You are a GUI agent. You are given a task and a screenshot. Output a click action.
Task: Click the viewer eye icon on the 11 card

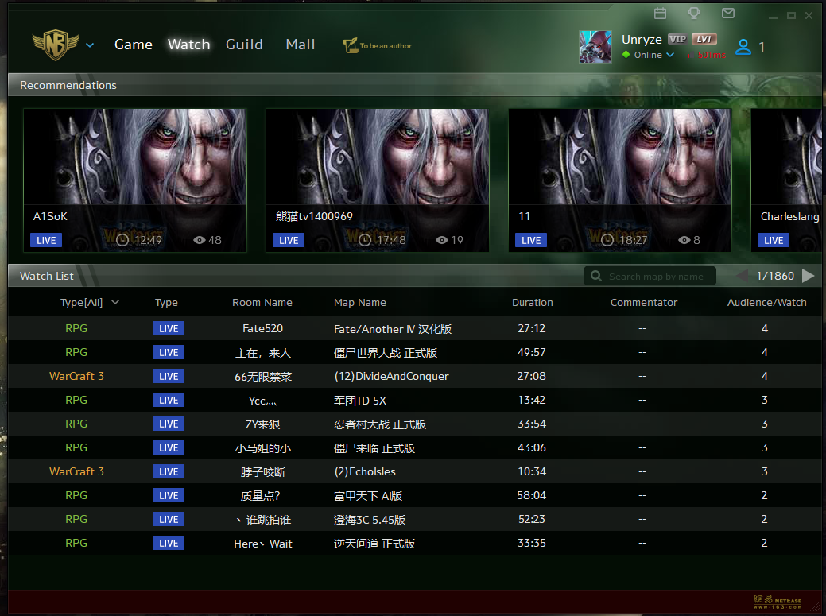(x=684, y=240)
